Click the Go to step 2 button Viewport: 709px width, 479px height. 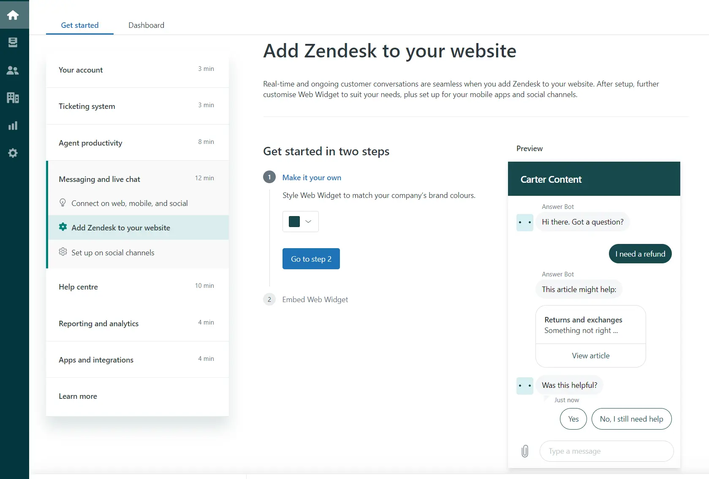click(311, 259)
